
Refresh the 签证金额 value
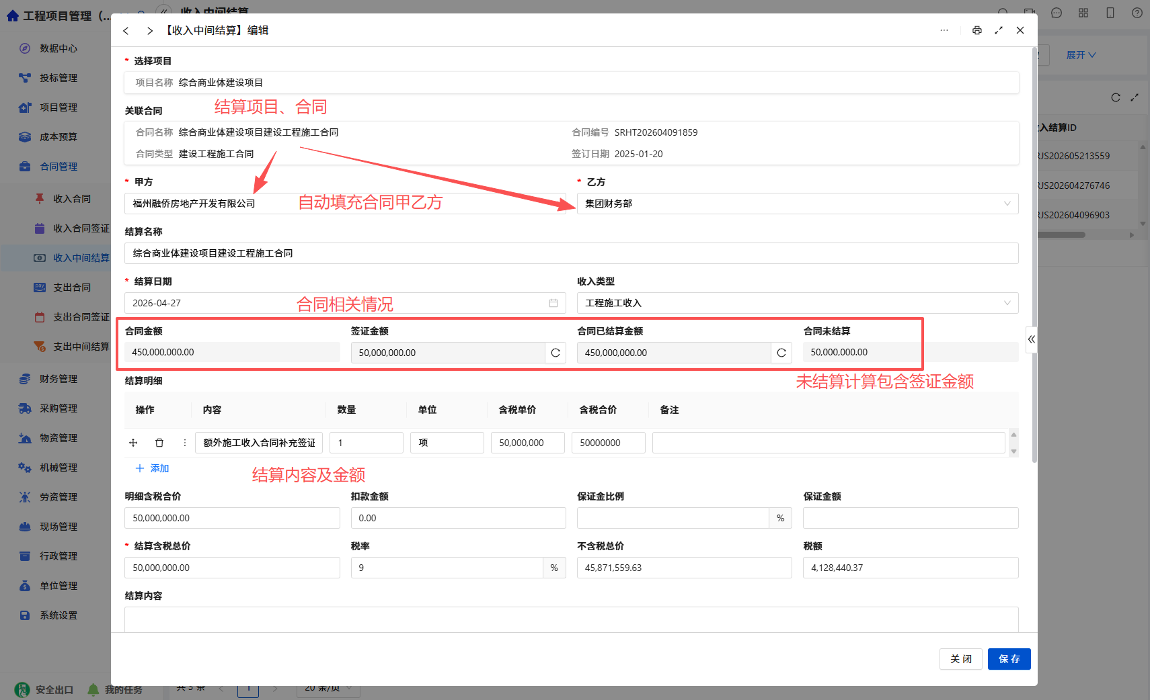click(555, 353)
